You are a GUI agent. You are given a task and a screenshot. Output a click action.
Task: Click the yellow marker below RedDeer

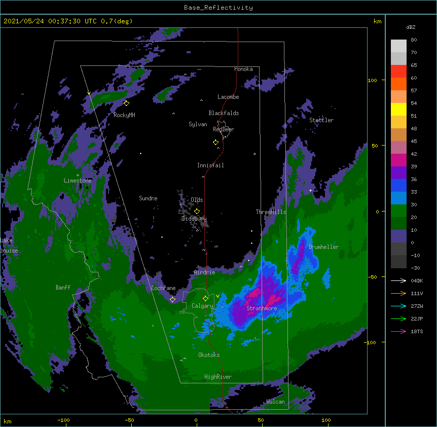(x=215, y=143)
